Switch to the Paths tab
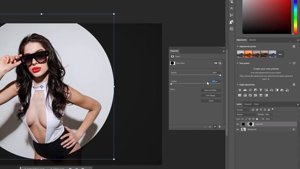This screenshot has width=300, height=169. [x=256, y=104]
